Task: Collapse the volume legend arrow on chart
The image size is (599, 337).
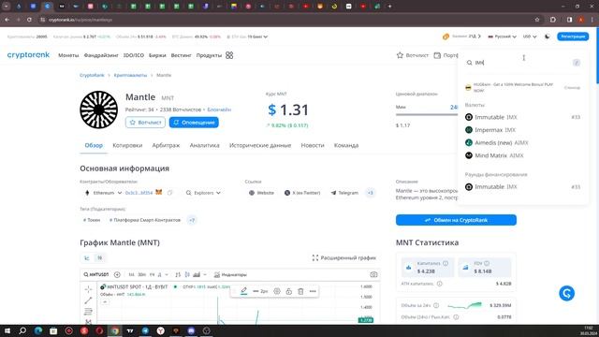Action: [x=105, y=301]
